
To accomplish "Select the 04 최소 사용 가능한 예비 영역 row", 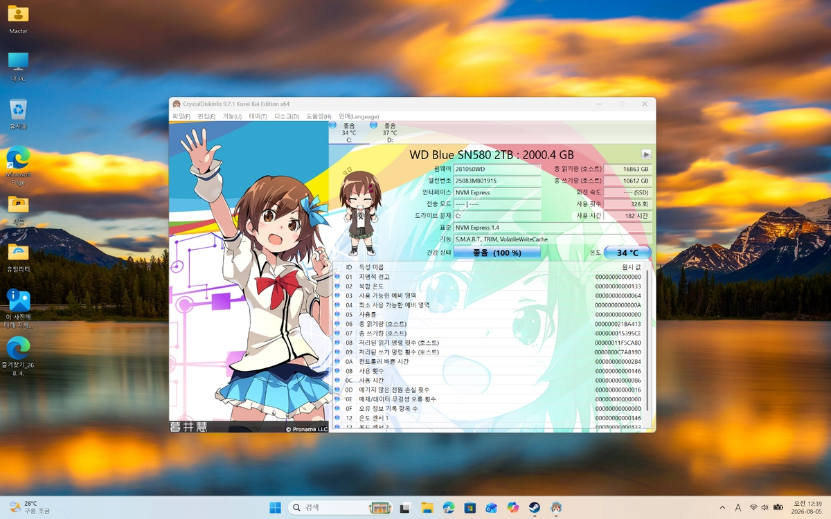I will pyautogui.click(x=488, y=305).
